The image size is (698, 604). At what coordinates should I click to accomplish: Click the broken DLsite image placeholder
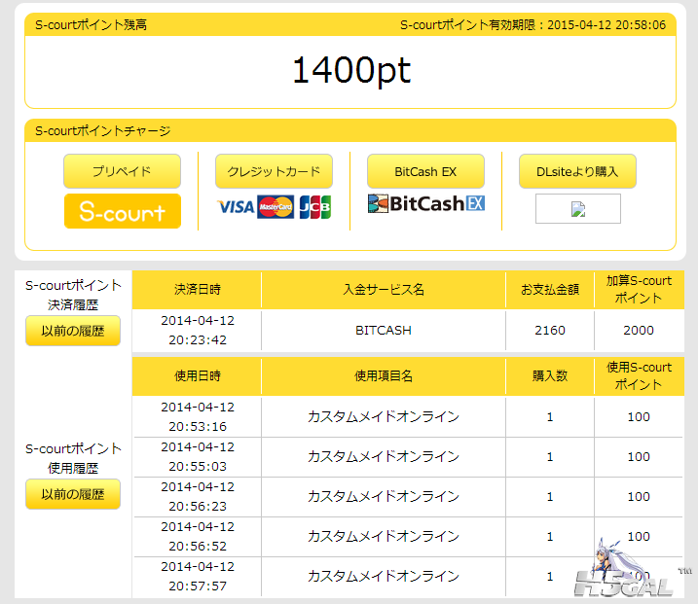(578, 208)
